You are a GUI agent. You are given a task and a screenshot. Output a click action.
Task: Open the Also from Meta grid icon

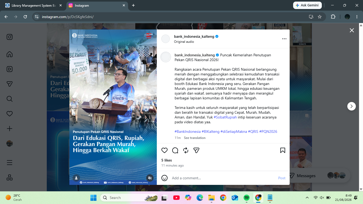pyautogui.click(x=10, y=177)
